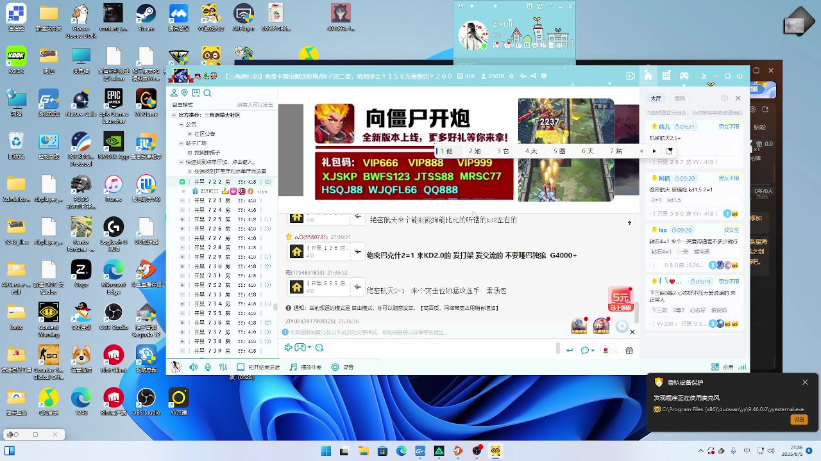Open the gamepad icon in YY header

pyautogui.click(x=684, y=76)
